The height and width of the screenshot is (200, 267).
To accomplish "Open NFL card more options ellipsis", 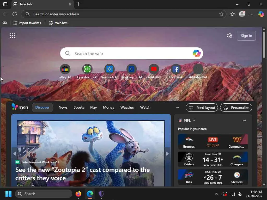I will pyautogui.click(x=244, y=120).
